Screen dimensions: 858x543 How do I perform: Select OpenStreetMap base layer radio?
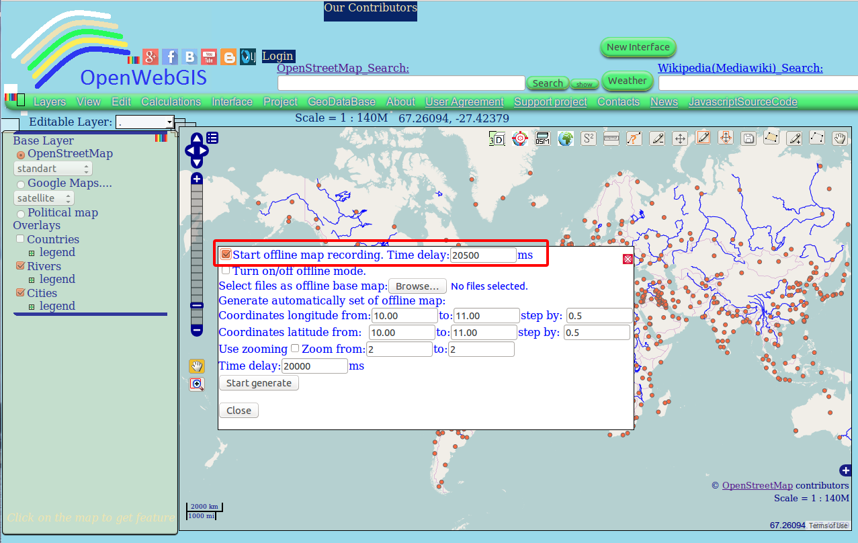coord(21,155)
